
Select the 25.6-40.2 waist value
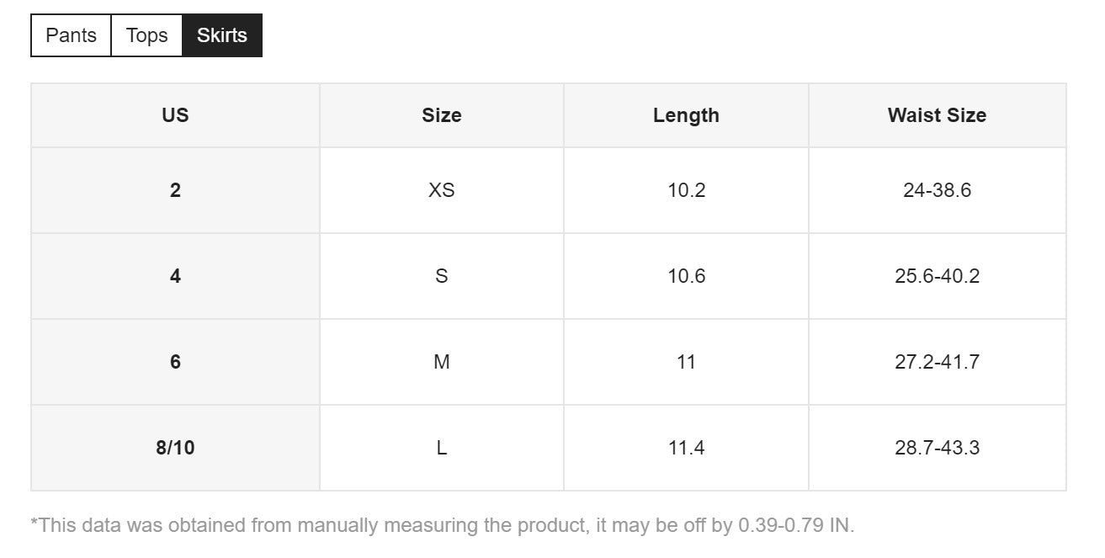[937, 276]
